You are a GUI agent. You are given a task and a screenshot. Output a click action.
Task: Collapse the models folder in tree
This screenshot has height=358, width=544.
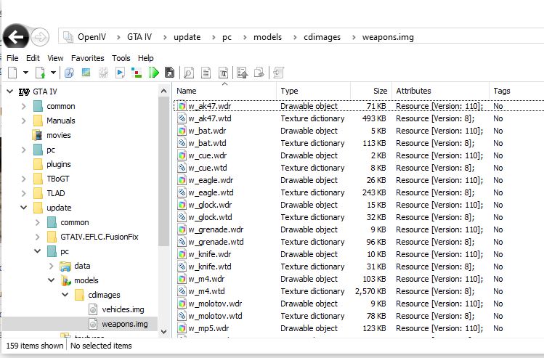pyautogui.click(x=52, y=280)
